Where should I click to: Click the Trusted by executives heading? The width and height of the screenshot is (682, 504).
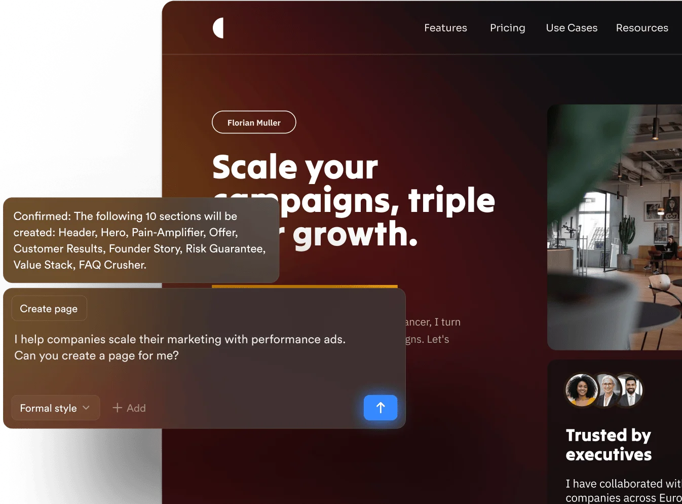(x=609, y=445)
